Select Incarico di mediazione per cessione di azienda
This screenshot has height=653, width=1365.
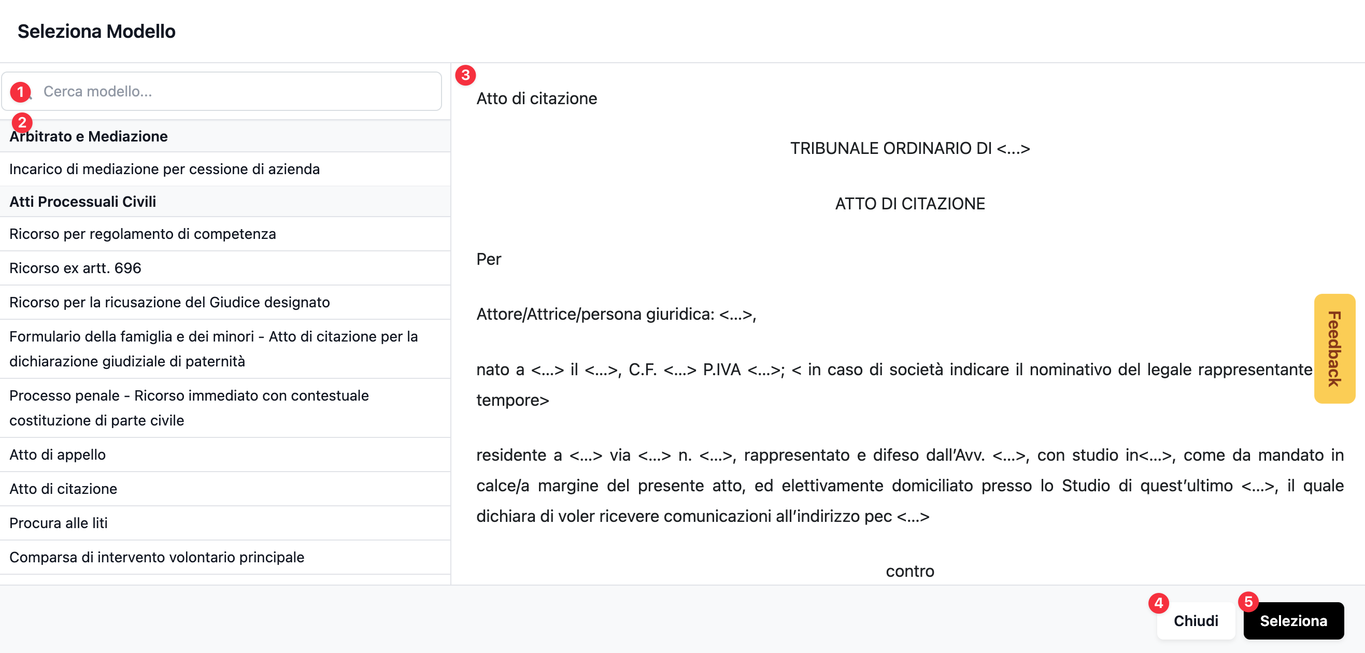[164, 169]
